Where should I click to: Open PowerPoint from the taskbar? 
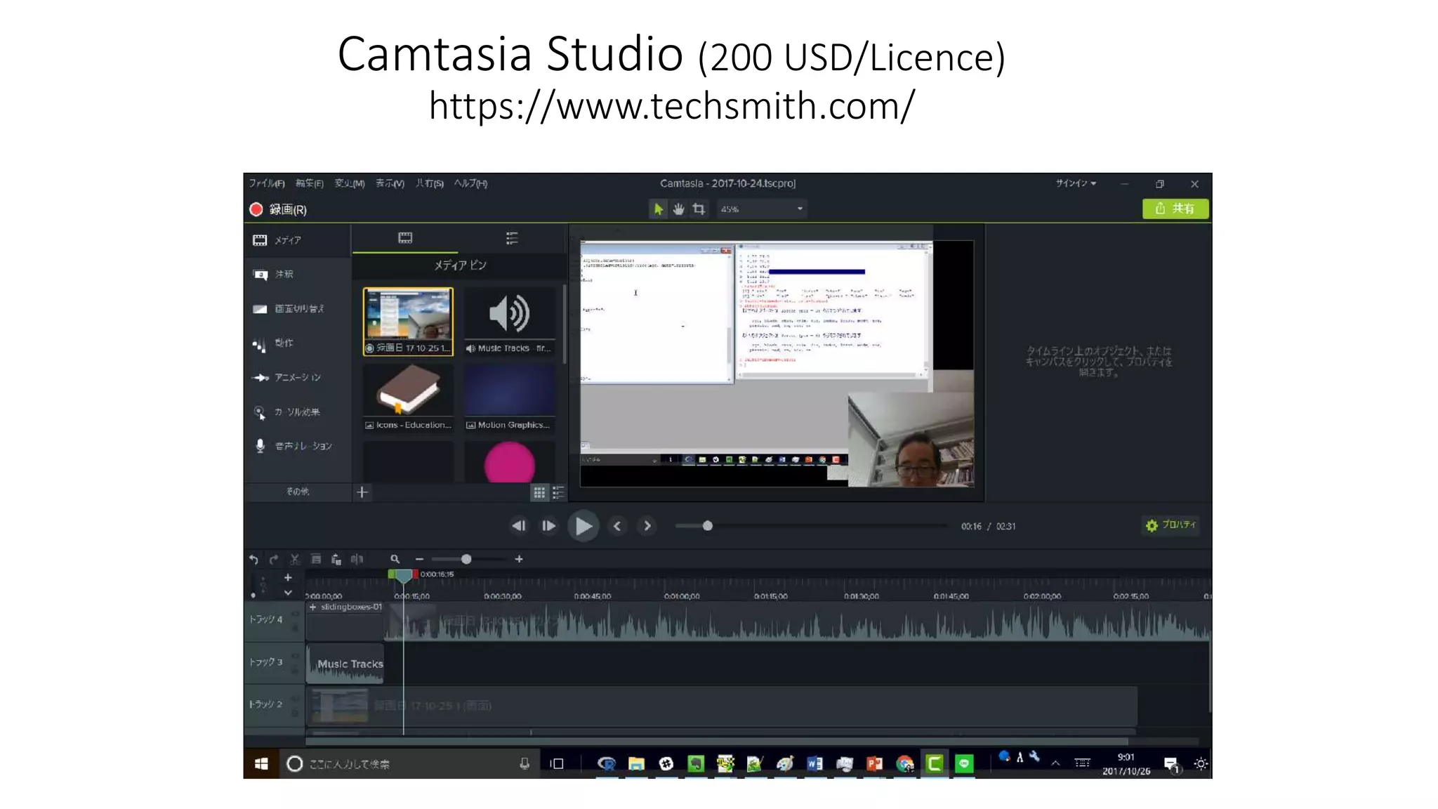click(x=874, y=764)
